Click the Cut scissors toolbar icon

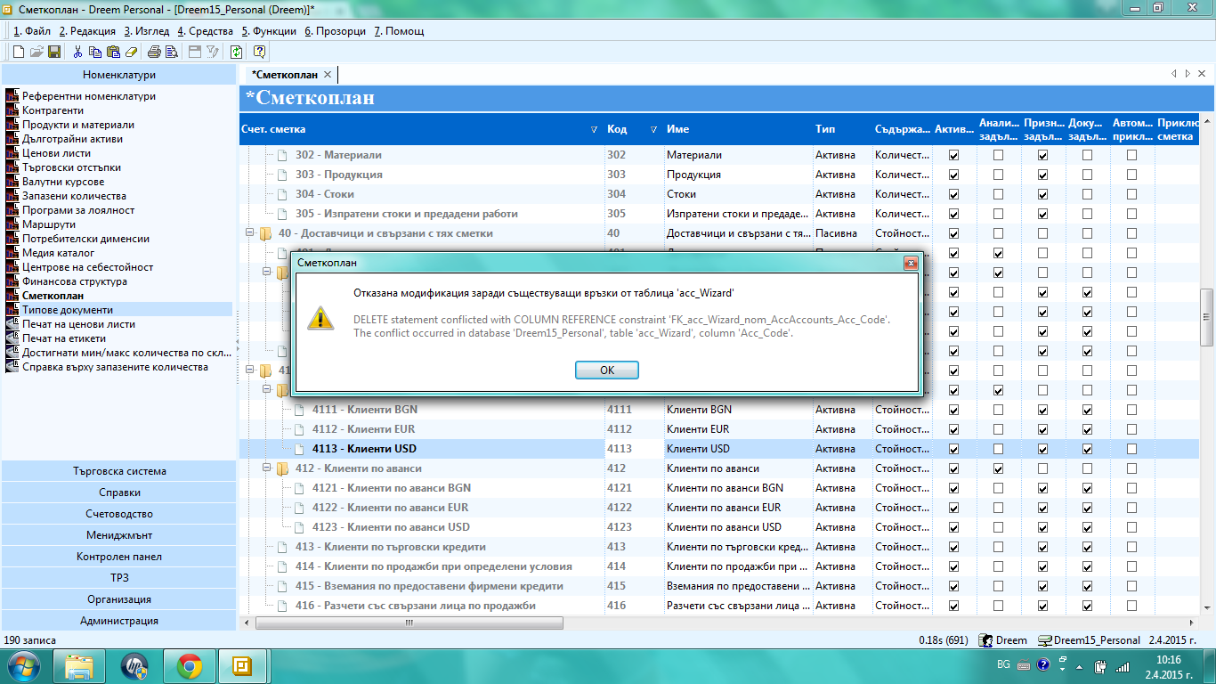point(78,52)
